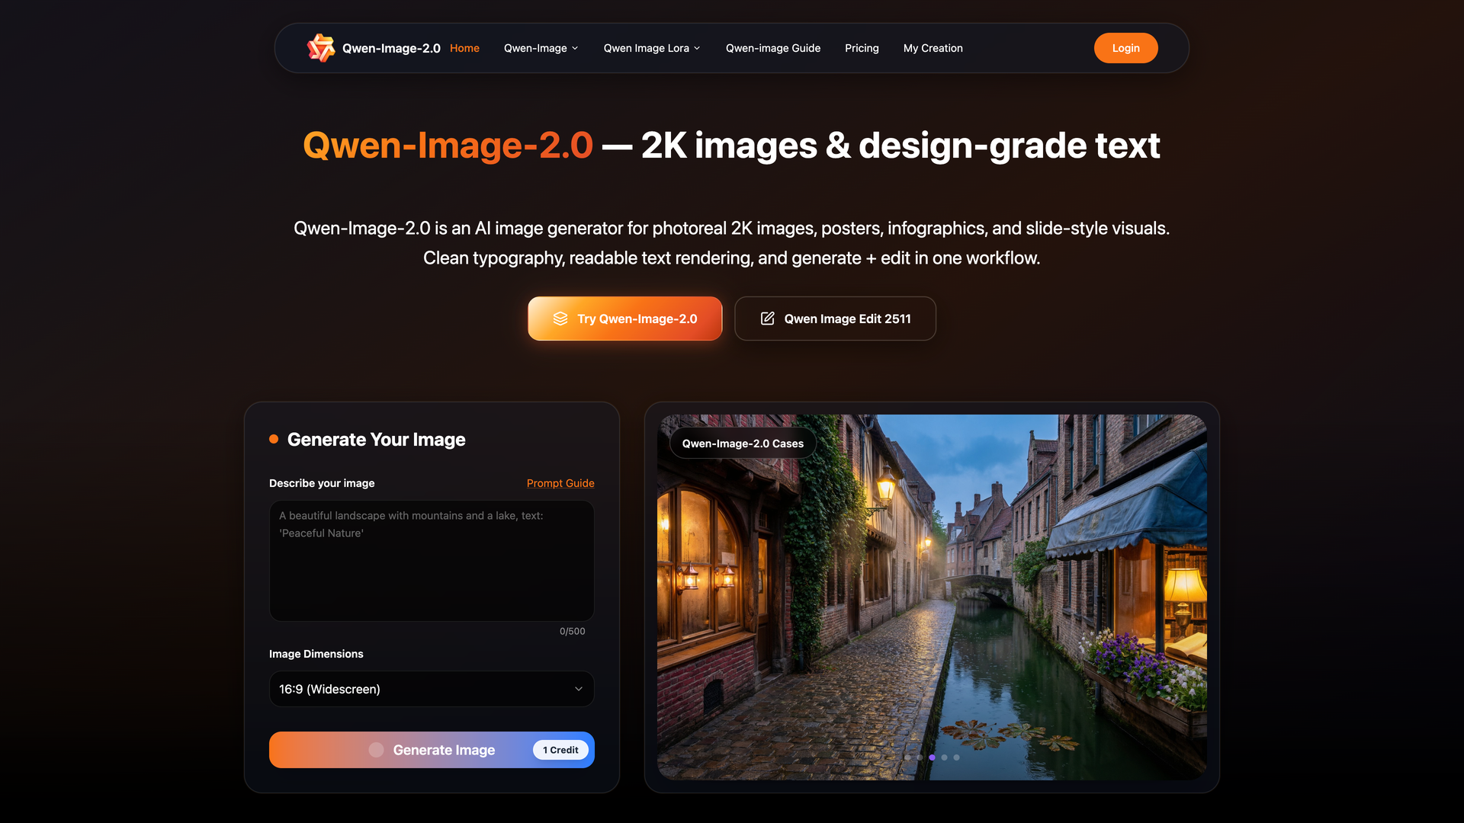Click the orange bullet beside Generate Your Image

[274, 439]
